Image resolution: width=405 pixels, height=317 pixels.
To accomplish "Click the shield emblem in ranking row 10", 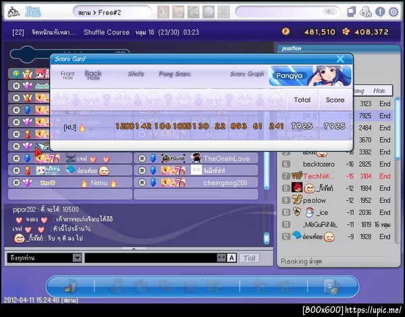I will (x=297, y=212).
